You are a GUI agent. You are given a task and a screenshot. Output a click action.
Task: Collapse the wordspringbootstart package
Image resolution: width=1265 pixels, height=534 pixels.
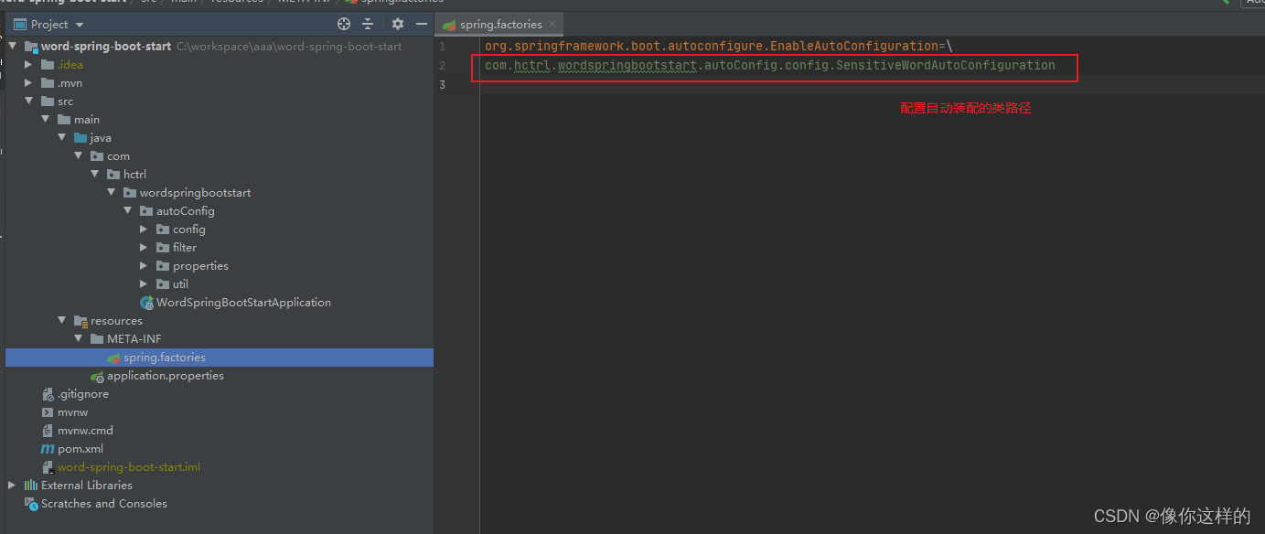coord(111,192)
